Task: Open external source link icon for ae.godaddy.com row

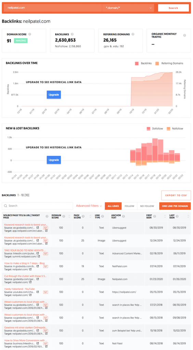Action: [38, 228]
